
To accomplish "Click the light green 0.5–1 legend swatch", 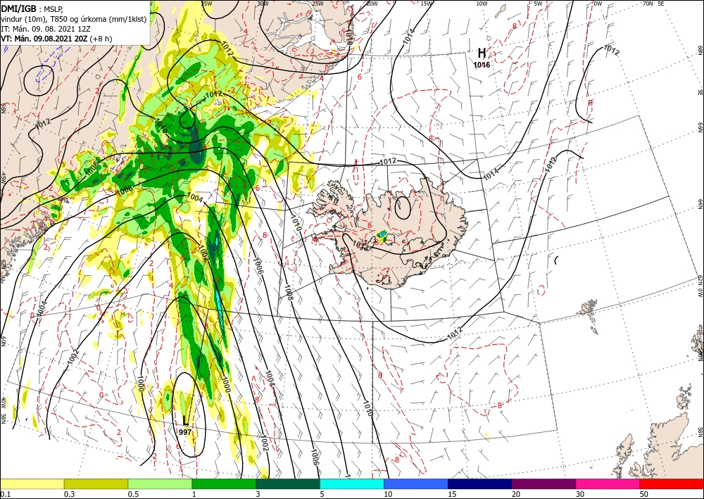I will (160, 484).
